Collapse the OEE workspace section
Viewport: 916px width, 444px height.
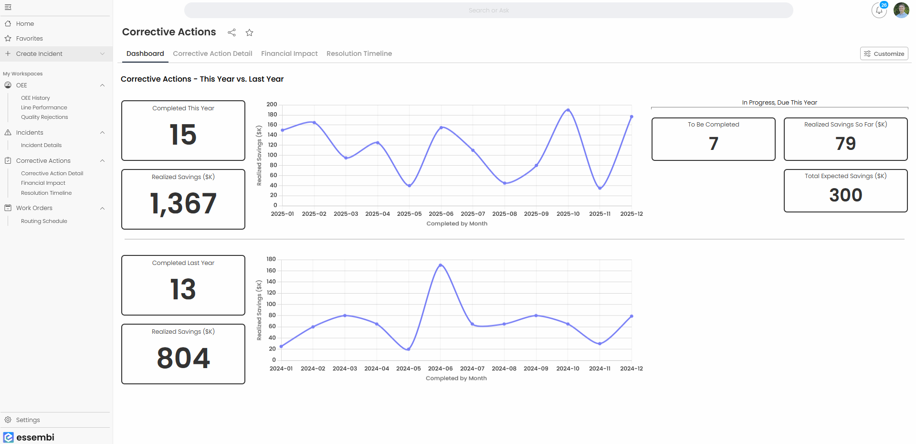(x=102, y=85)
